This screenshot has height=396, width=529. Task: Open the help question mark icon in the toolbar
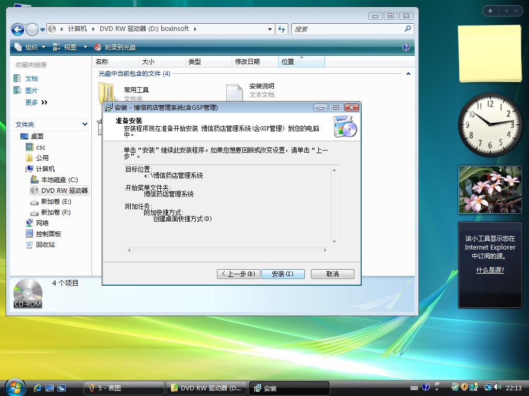point(406,47)
